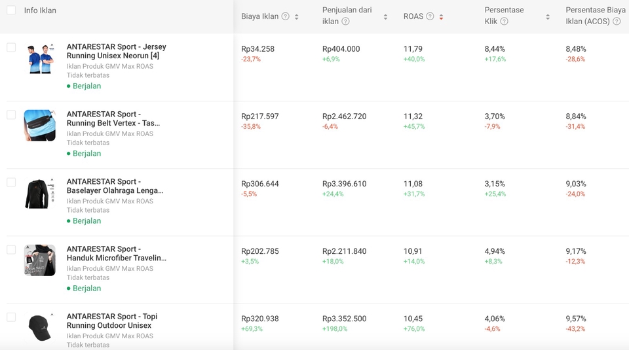
Task: Open ad Jersey Running Unisex Neorun [4]
Action: point(117,51)
